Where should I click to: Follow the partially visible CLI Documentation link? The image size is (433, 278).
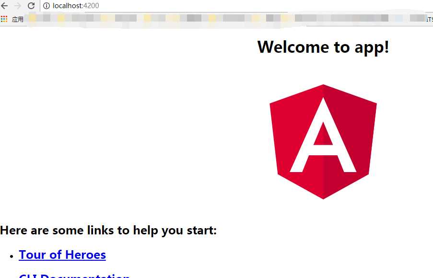pos(74,276)
